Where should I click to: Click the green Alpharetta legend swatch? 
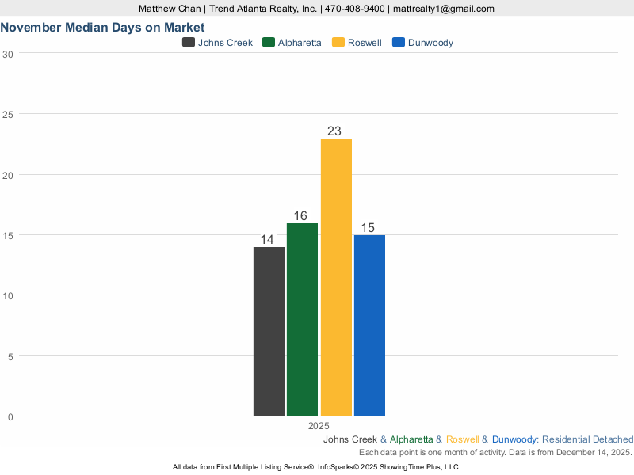click(269, 43)
